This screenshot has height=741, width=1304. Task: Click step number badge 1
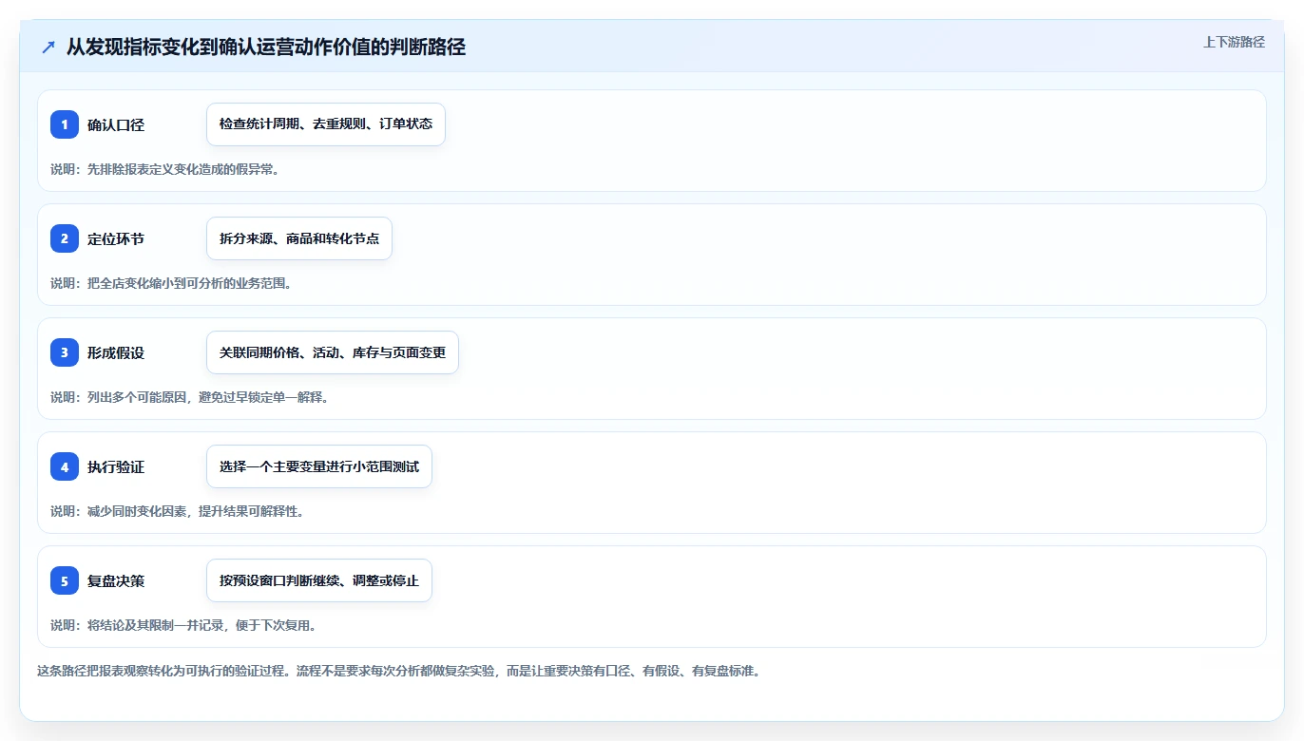(65, 124)
